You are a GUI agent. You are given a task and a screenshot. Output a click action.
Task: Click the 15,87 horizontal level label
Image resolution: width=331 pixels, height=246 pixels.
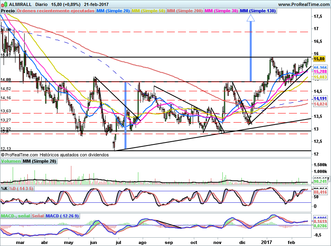pyautogui.click(x=6, y=55)
